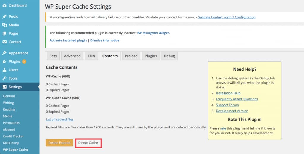Click Dismiss this notice link
Image resolution: width=304 pixels, height=154 pixels.
click(x=105, y=40)
